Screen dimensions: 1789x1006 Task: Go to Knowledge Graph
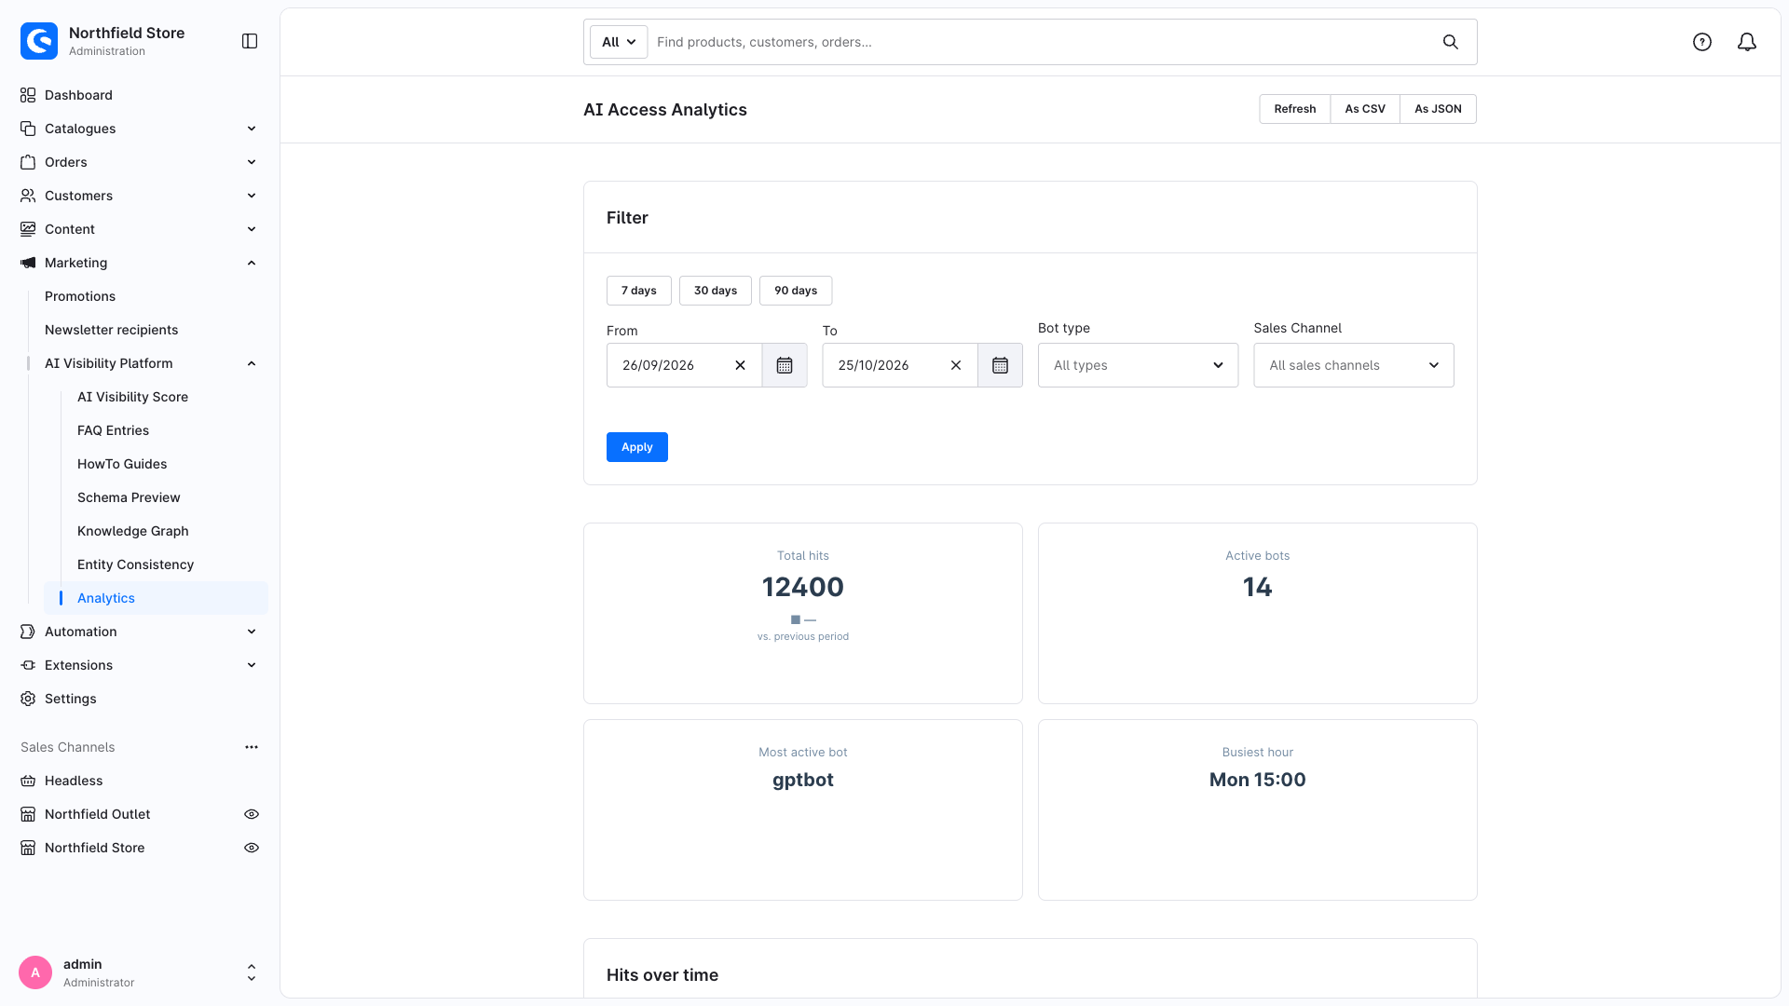point(132,531)
